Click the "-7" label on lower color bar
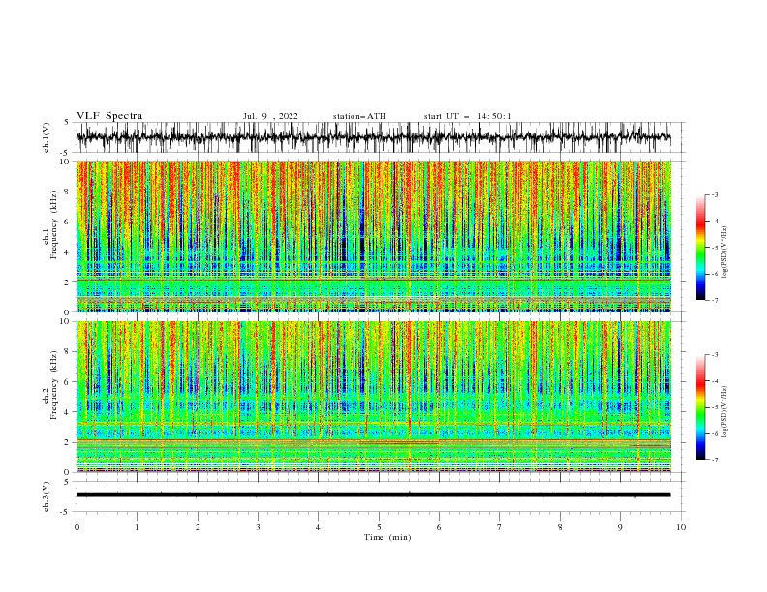The width and height of the screenshot is (767, 592). (715, 459)
